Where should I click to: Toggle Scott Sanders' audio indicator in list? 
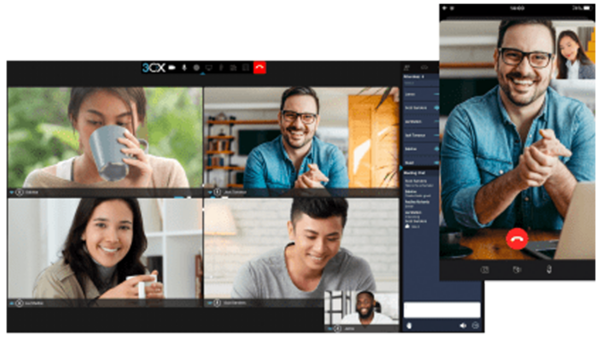(437, 108)
